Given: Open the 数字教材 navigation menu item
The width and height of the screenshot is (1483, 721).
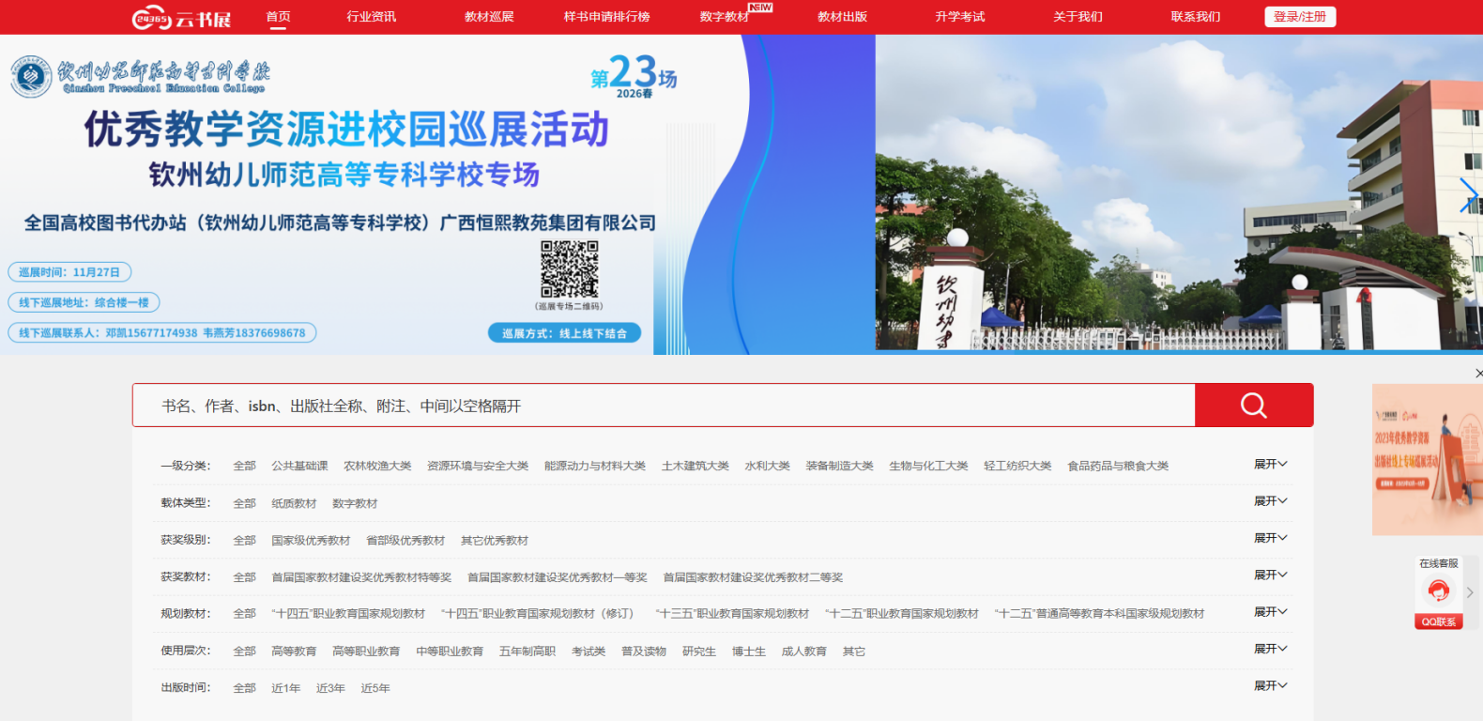Looking at the screenshot, I should [x=724, y=17].
